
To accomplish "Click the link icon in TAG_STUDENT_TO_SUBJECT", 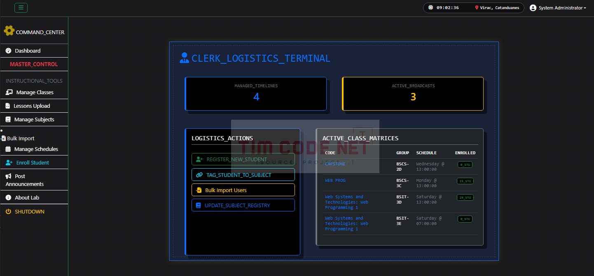I will [x=200, y=175].
